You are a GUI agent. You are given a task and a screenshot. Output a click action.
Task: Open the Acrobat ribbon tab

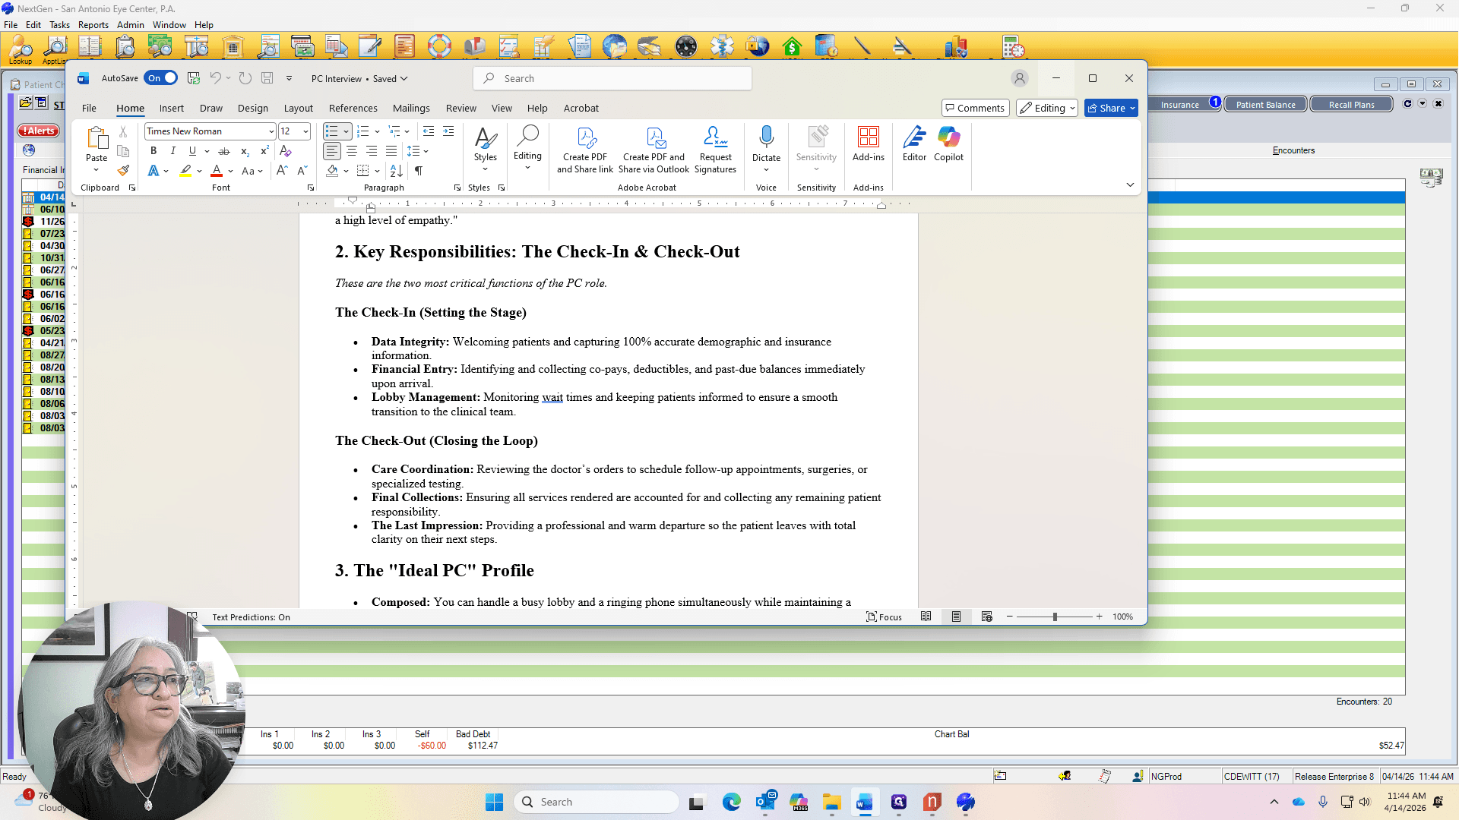[581, 108]
